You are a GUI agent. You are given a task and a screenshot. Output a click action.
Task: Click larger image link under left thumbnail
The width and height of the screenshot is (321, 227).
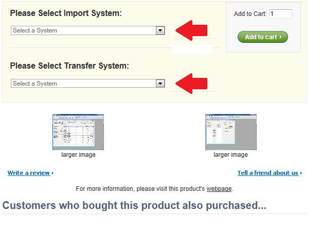(x=78, y=155)
